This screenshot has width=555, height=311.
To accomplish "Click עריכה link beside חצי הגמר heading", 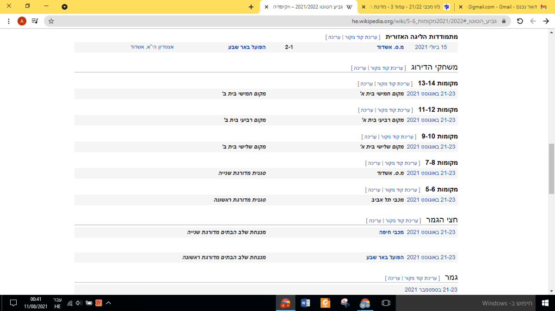I will 375,221.
